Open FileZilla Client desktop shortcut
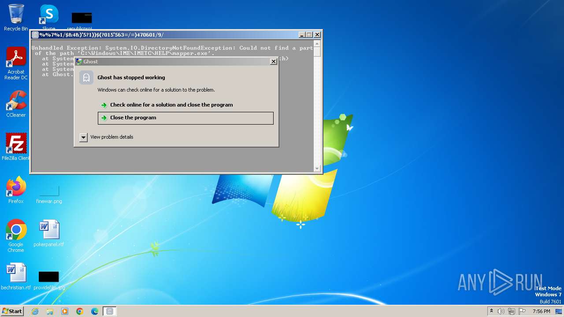Viewport: 564px width, 317px height. [16, 147]
